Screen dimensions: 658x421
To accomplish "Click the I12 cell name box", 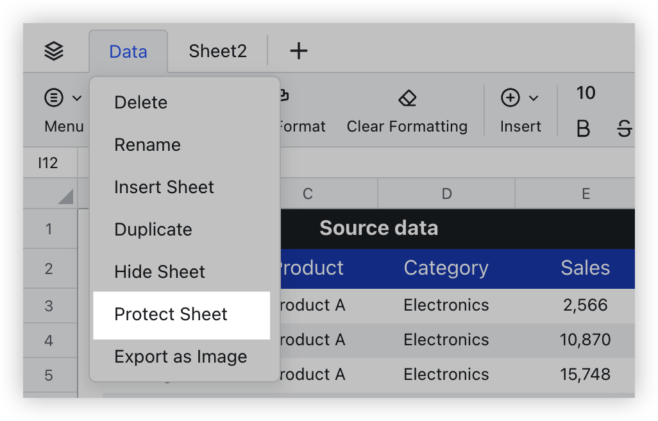I will click(49, 163).
